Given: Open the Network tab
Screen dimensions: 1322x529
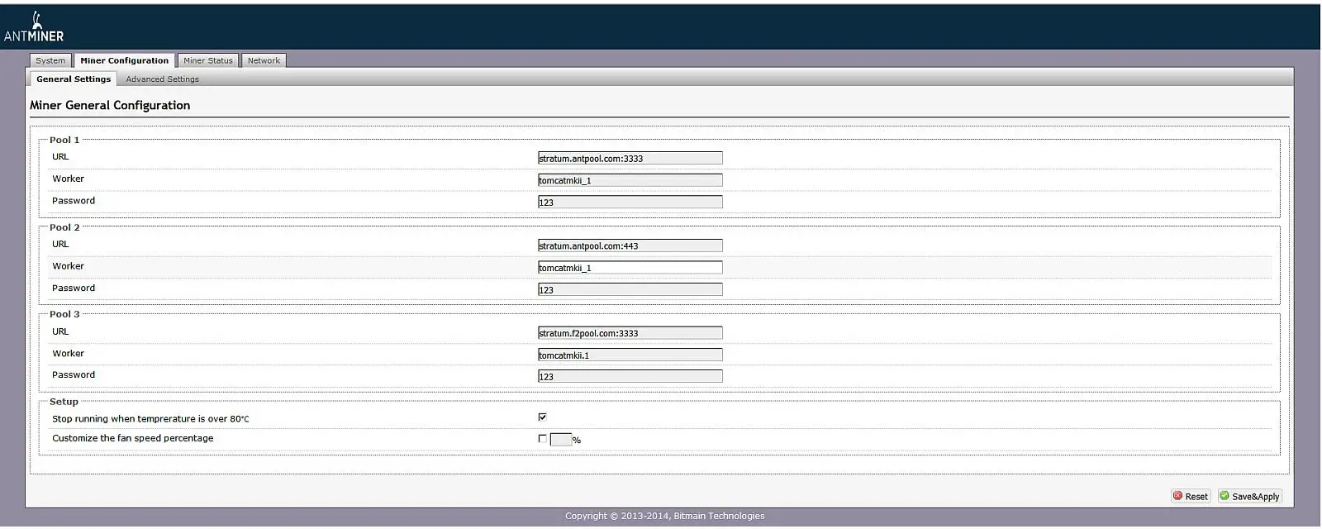Looking at the screenshot, I should [x=264, y=60].
